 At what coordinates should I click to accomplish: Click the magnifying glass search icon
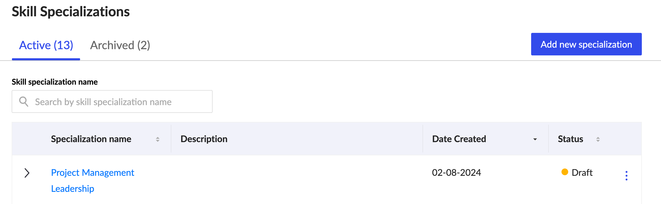[x=24, y=101]
